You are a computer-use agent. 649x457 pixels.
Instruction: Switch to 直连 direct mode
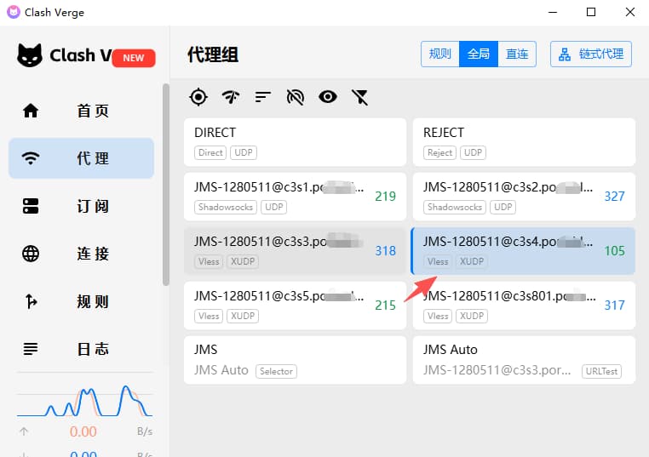[517, 54]
